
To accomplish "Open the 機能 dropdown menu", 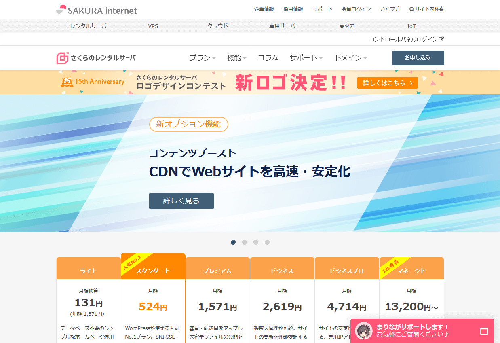I will click(237, 58).
